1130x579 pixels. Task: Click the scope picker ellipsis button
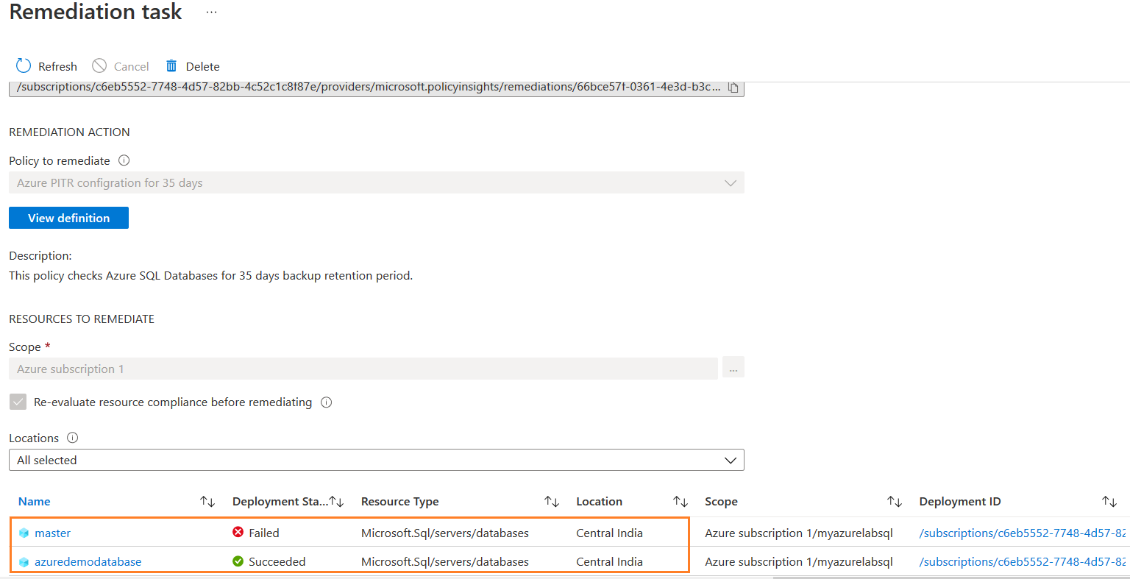pyautogui.click(x=733, y=369)
